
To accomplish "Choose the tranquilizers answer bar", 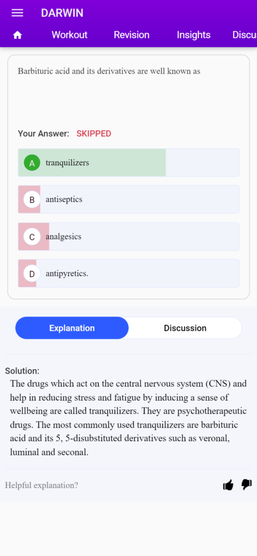I will (x=129, y=163).
